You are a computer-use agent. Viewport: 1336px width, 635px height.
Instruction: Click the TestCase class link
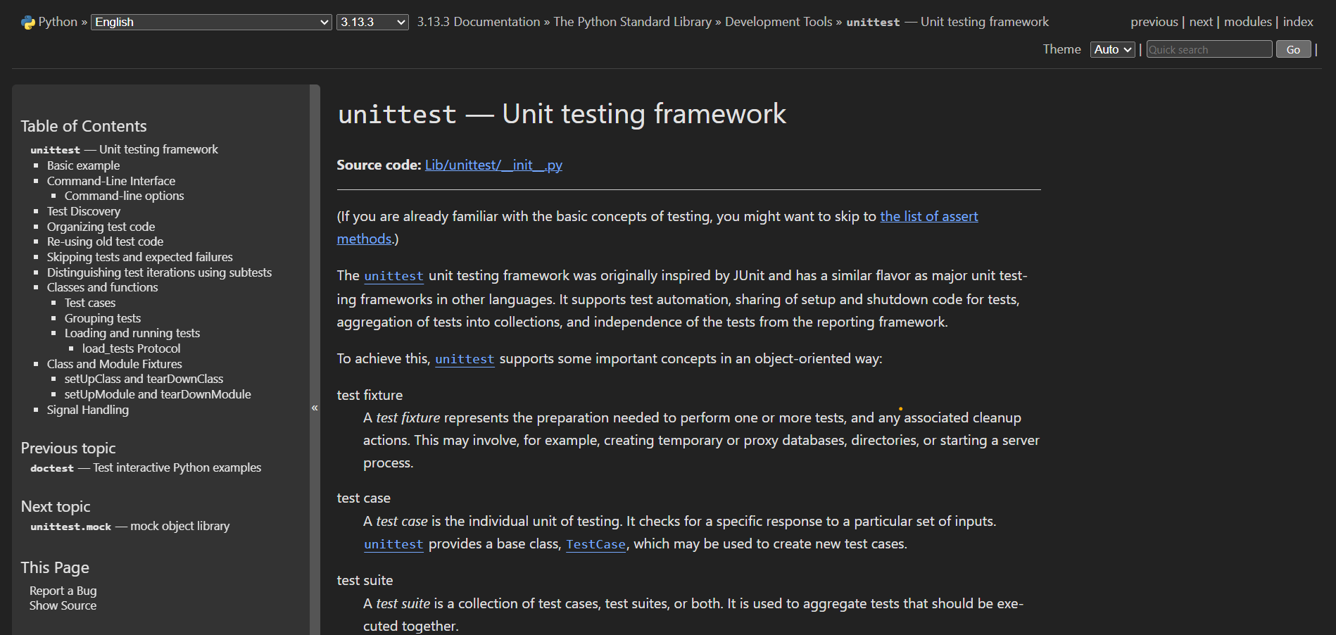pyautogui.click(x=595, y=543)
